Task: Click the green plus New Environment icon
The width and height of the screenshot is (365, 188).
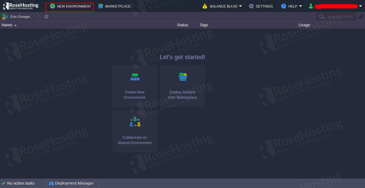Action: (53, 6)
